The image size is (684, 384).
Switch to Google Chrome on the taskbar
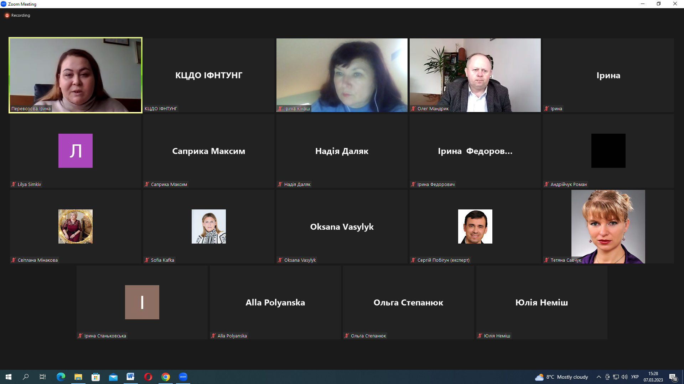point(166,377)
